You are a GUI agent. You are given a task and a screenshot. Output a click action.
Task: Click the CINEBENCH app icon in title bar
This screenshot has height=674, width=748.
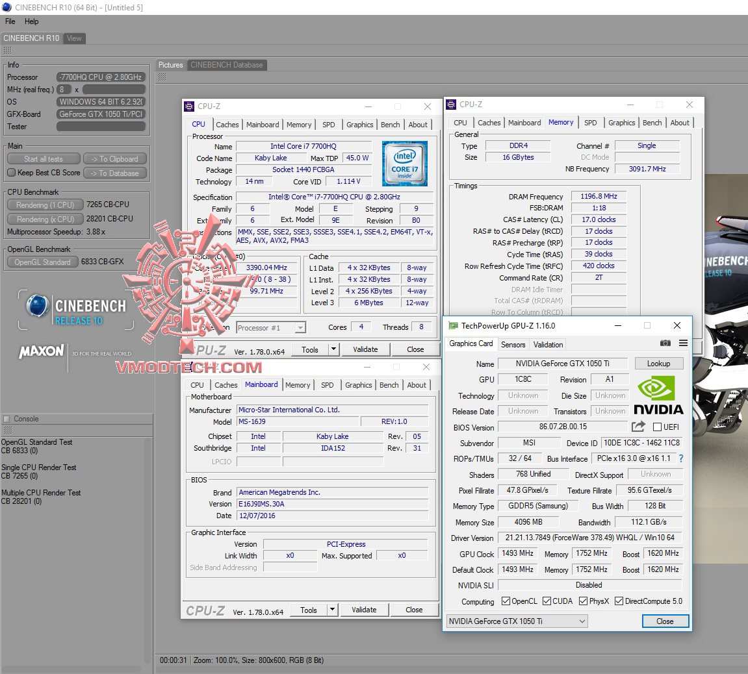point(6,7)
